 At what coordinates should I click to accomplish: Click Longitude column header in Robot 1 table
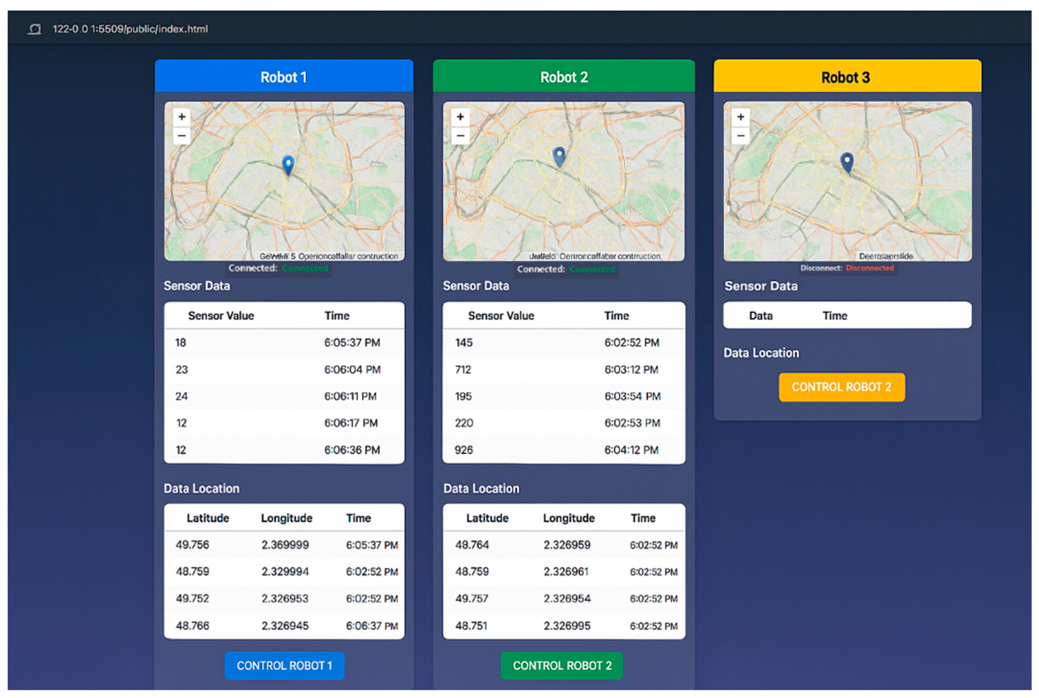click(287, 518)
